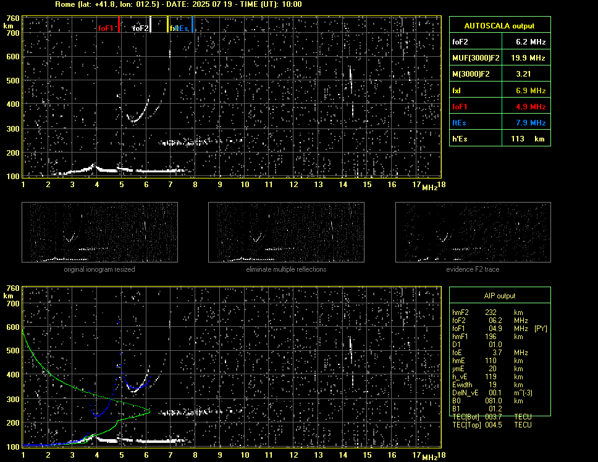Viewport: 598px width, 462px height.
Task: Click the 3.21 value cell
Action: click(x=526, y=73)
